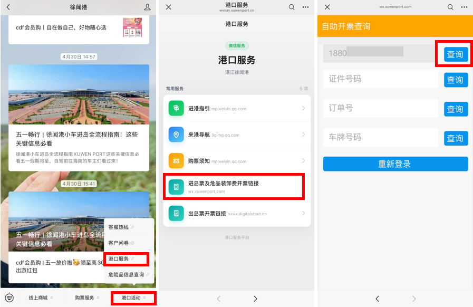Expand the 来港导航 row chevron
The image size is (473, 307).
coord(303,135)
